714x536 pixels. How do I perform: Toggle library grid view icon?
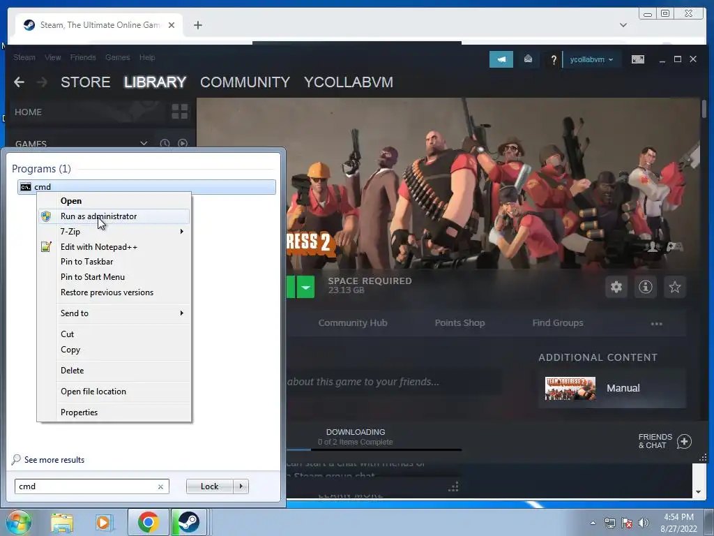(180, 112)
